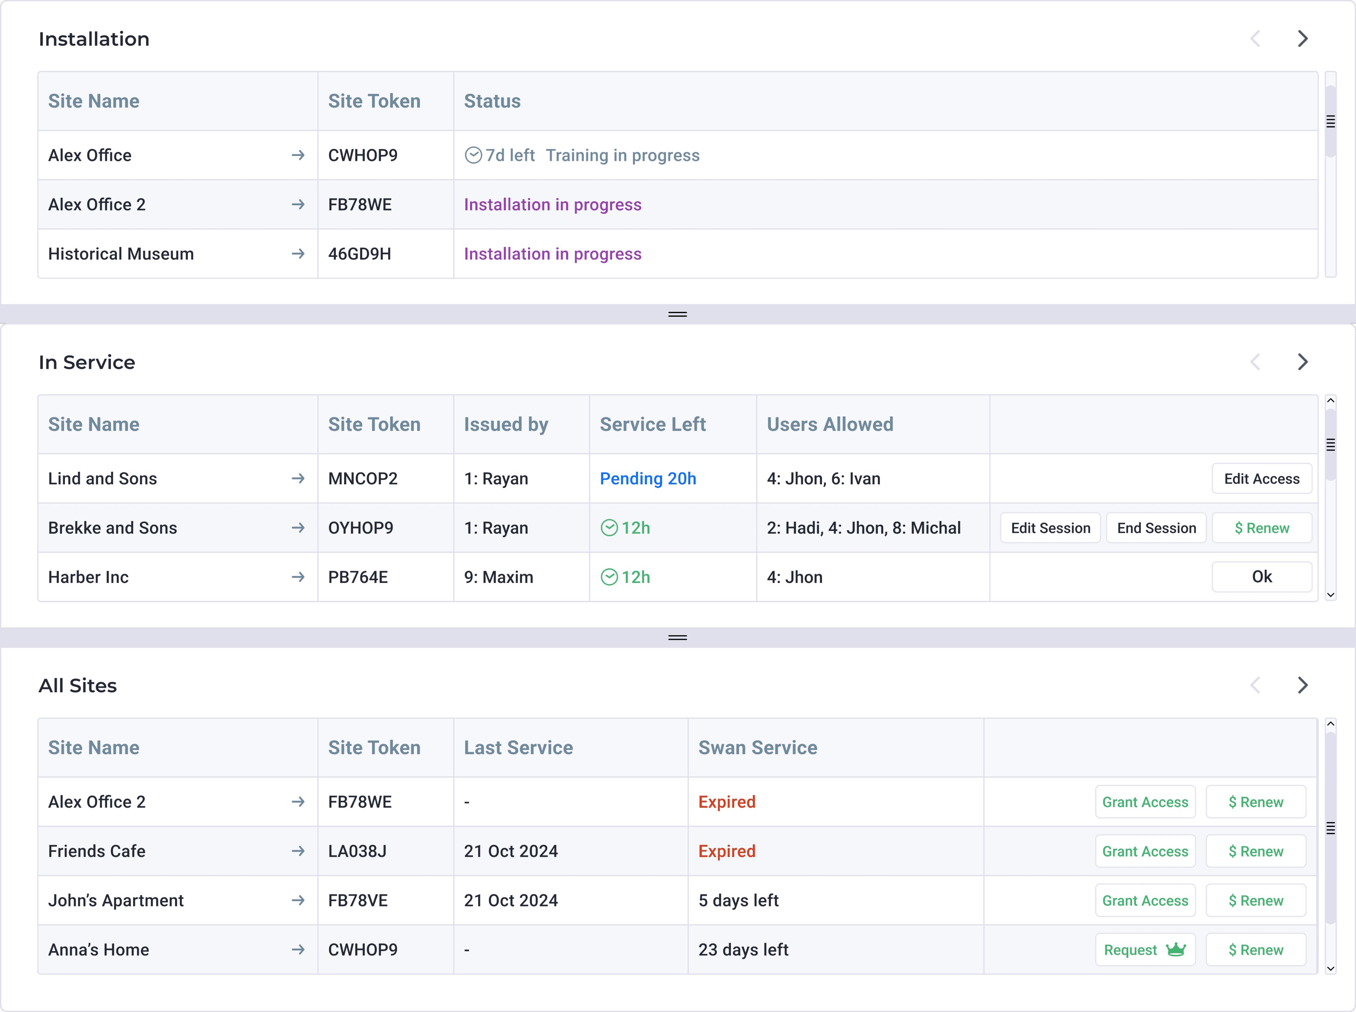Click Edit Access for Lind and Sons
This screenshot has height=1012, width=1356.
1261,478
